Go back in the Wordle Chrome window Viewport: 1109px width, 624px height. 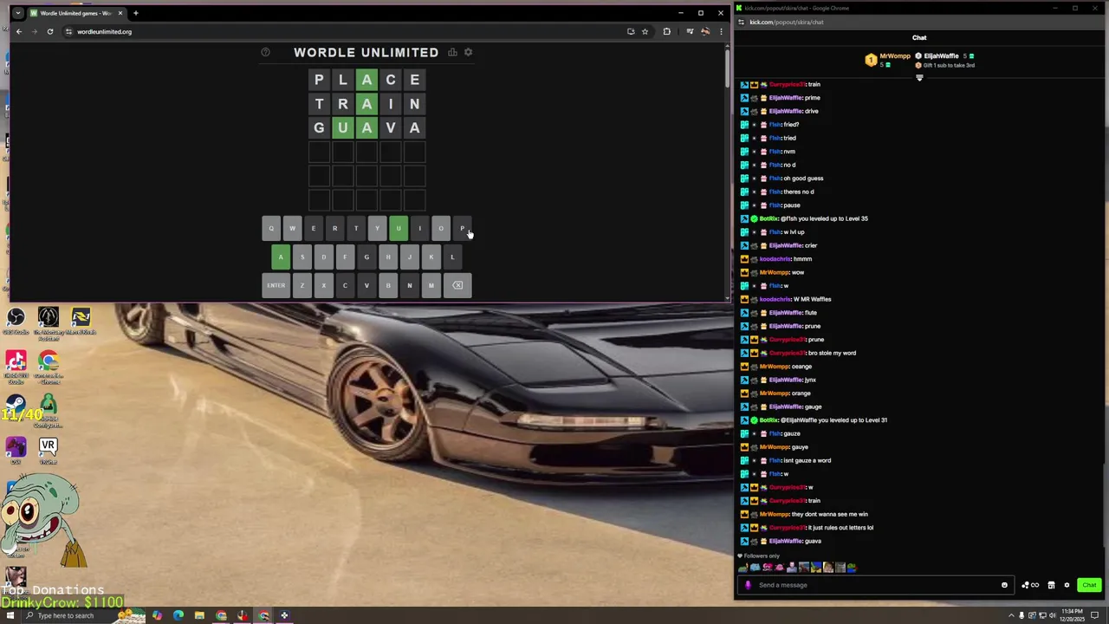pos(19,31)
